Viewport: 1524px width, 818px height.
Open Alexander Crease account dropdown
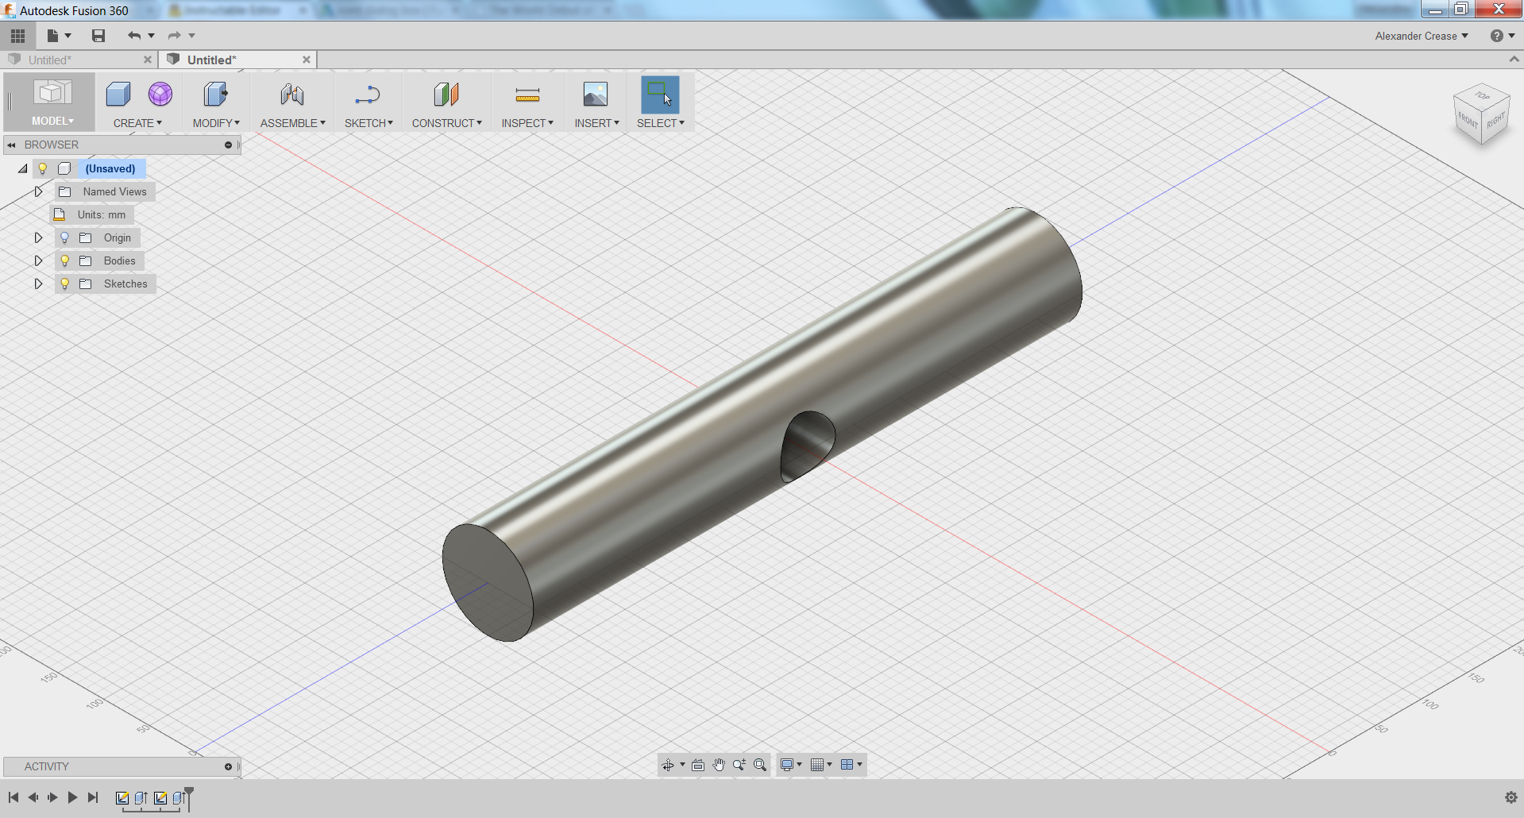click(x=1422, y=36)
